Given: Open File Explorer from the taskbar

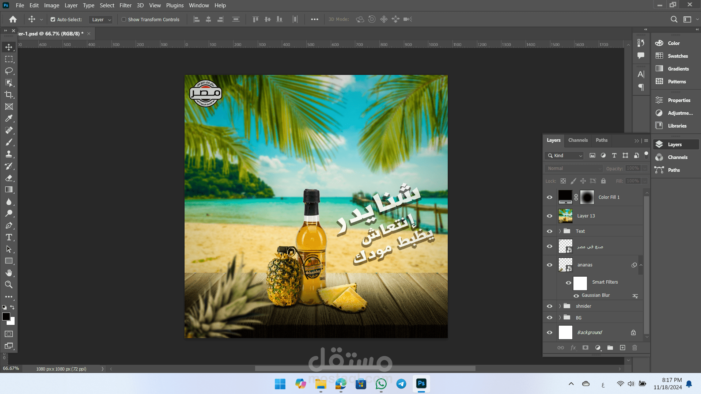Looking at the screenshot, I should click(321, 383).
